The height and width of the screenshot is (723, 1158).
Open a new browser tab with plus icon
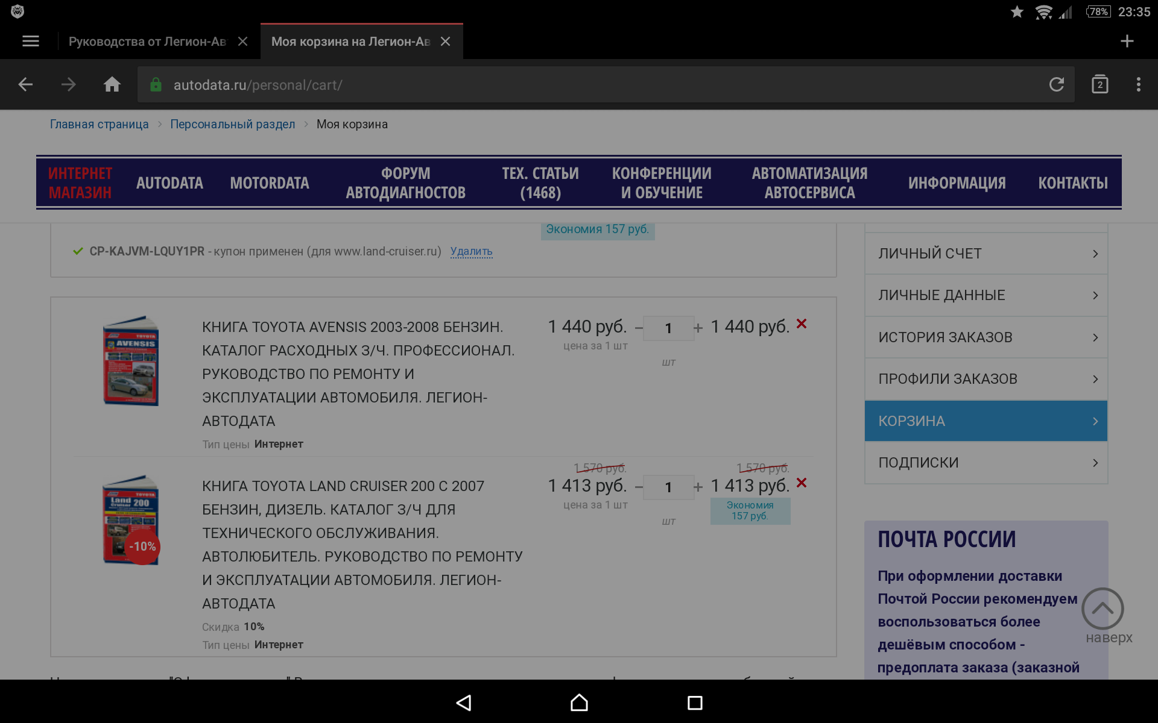pyautogui.click(x=1127, y=41)
